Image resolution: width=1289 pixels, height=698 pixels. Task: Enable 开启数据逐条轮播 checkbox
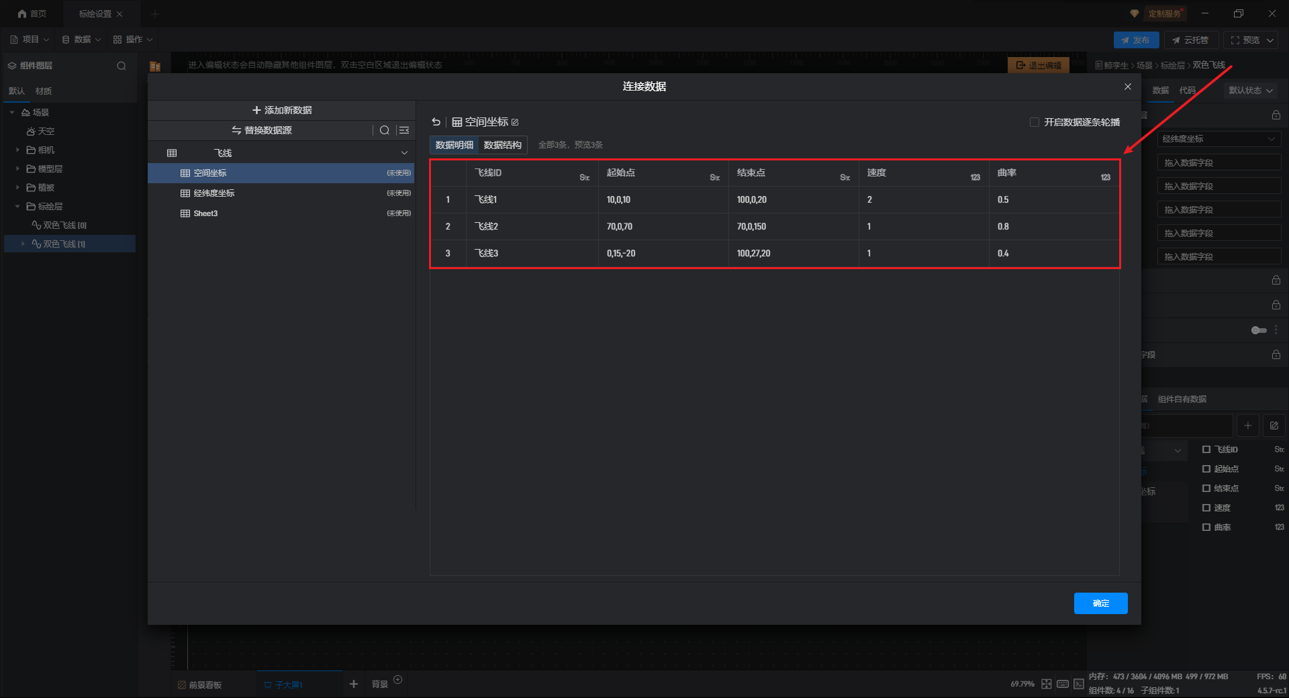click(1035, 122)
